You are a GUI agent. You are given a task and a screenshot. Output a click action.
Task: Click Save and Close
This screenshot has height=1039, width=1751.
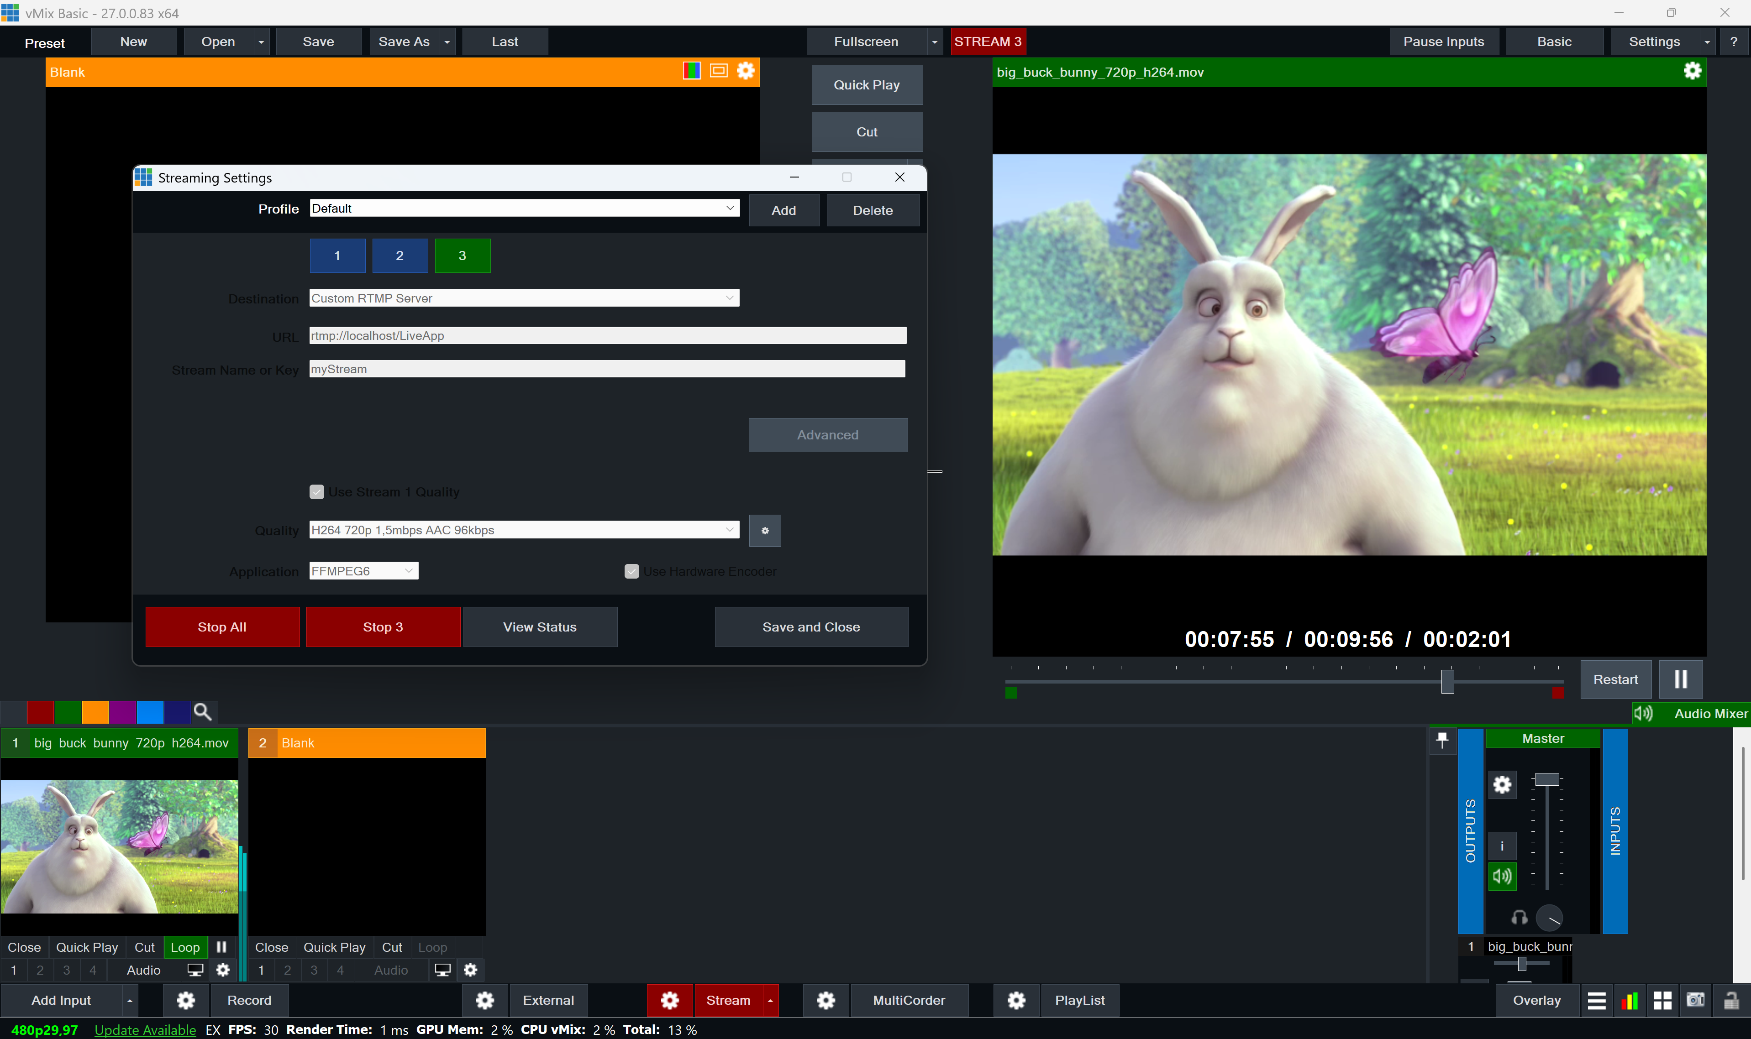point(811,627)
